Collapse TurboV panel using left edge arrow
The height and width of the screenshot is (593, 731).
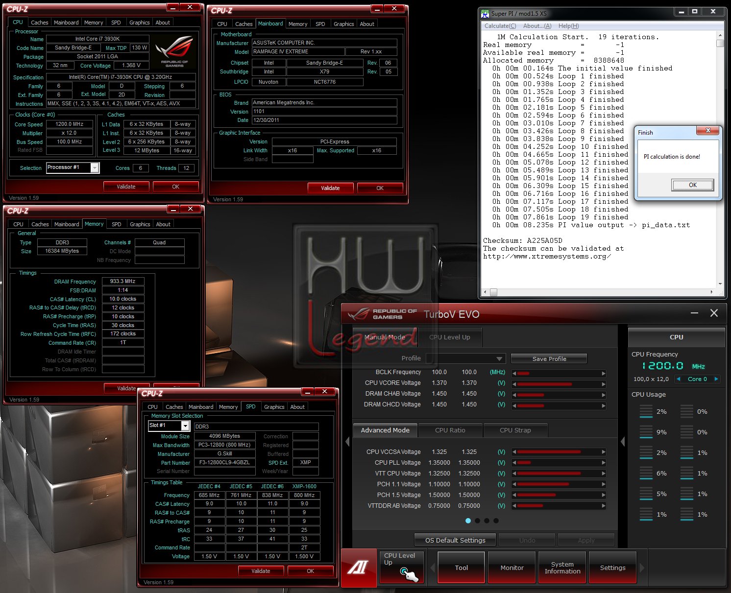pyautogui.click(x=347, y=442)
